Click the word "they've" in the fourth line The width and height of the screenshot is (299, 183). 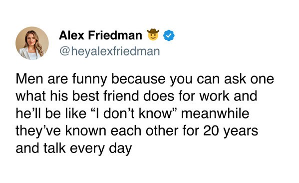click(x=38, y=131)
